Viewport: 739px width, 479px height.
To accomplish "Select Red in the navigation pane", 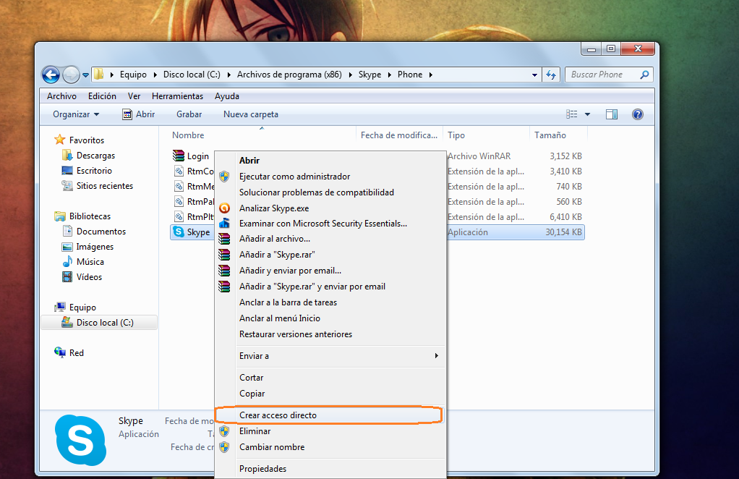I will [77, 352].
